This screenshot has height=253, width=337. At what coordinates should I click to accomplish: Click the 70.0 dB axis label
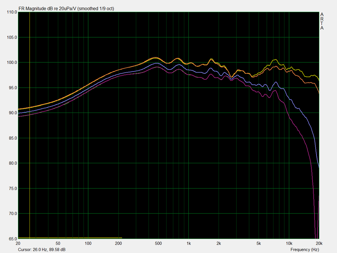click(13, 214)
